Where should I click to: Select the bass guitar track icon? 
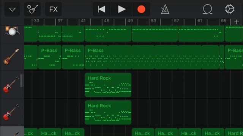11,57
